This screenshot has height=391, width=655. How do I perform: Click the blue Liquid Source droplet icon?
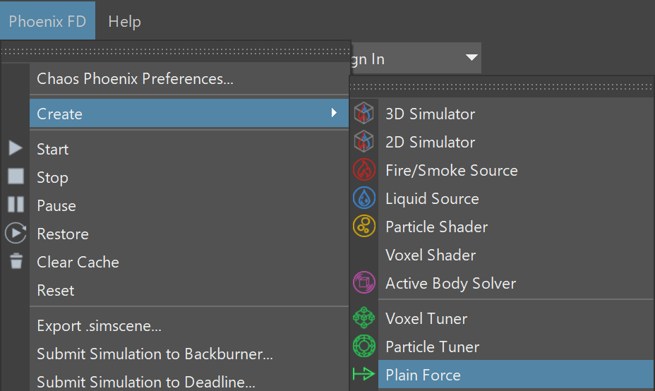coord(363,198)
